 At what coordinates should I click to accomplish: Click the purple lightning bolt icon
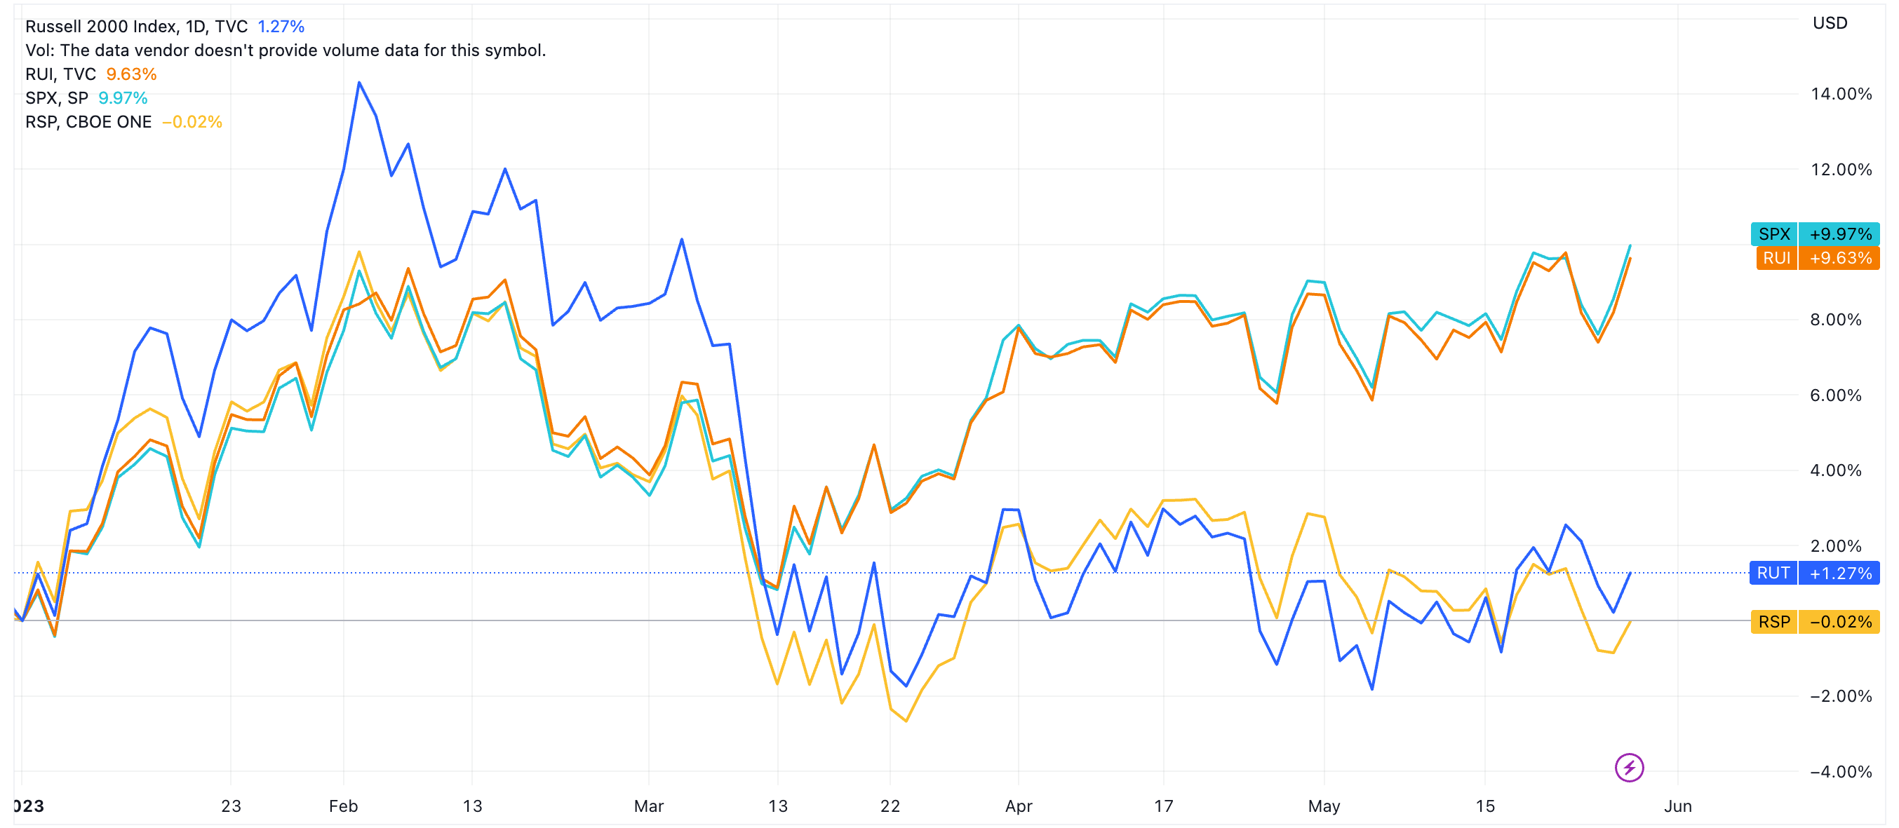click(x=1628, y=768)
